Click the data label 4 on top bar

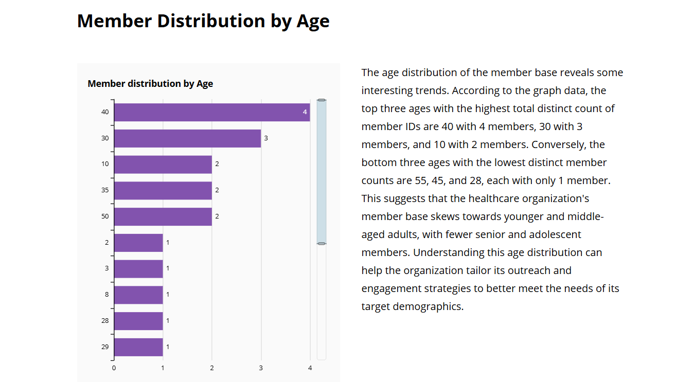pyautogui.click(x=304, y=111)
